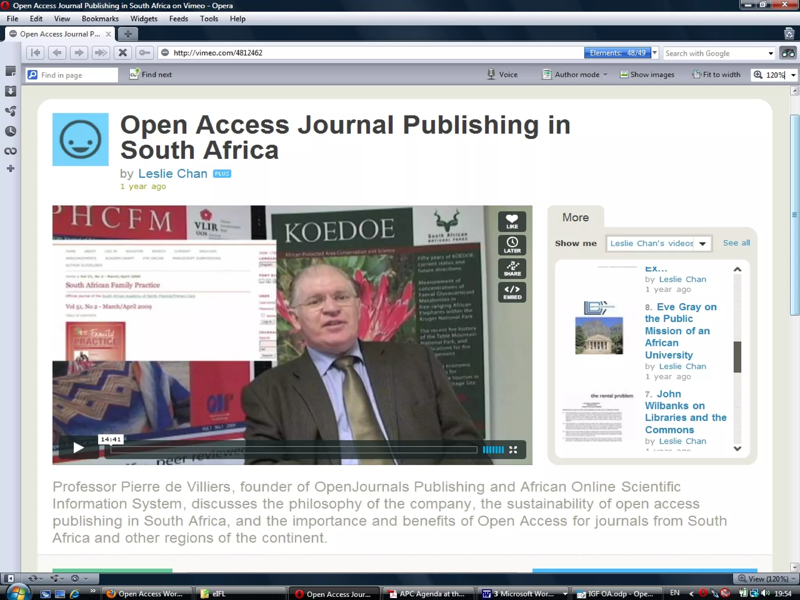Screen dimensions: 800x600
Task: Expand the Leslie Chan's videos dropdown
Action: 702,244
